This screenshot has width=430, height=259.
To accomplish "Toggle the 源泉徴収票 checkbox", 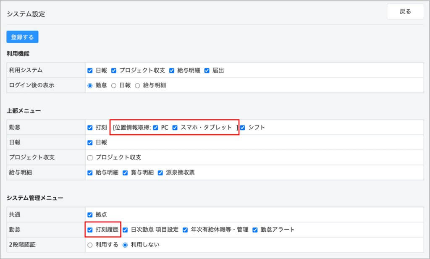I will 160,173.
